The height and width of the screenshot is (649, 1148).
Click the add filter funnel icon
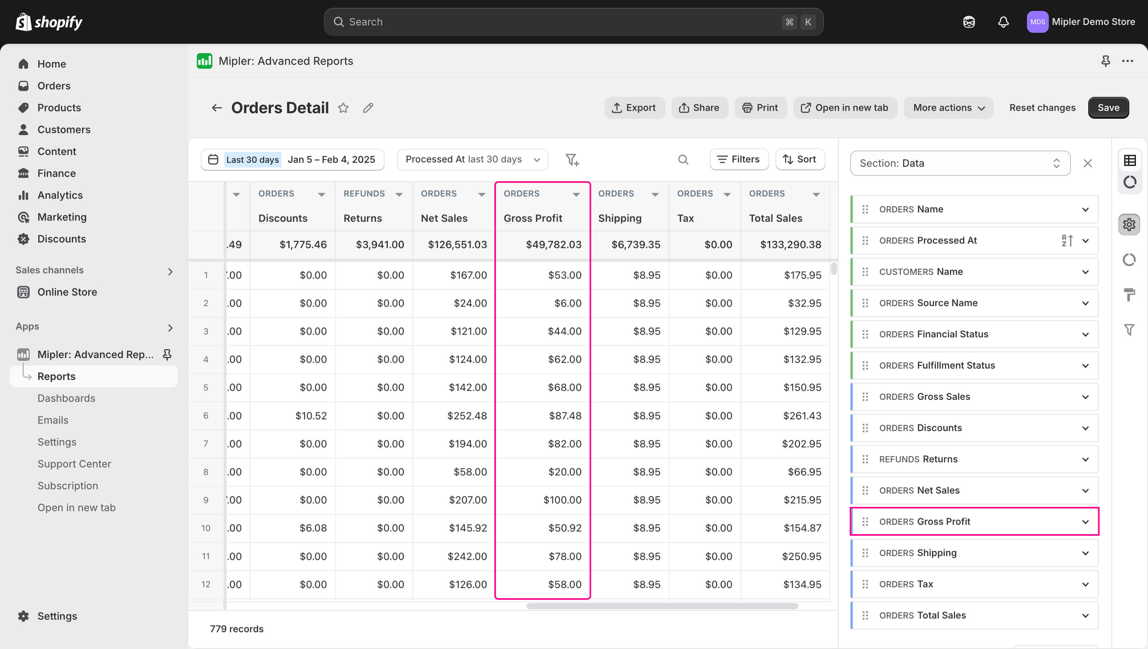572,160
